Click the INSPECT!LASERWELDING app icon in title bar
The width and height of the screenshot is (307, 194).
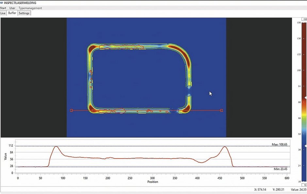coord(2,3)
